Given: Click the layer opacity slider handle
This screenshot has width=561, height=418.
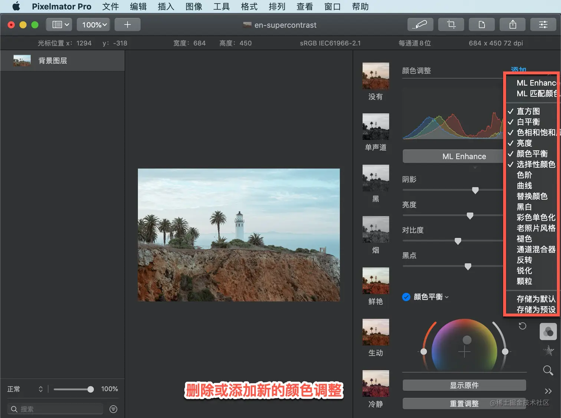Looking at the screenshot, I should pos(91,389).
